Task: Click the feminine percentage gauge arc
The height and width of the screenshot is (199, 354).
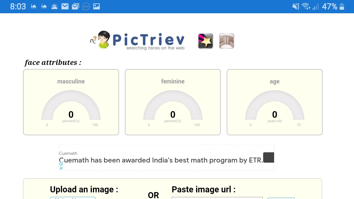Action: (x=173, y=105)
